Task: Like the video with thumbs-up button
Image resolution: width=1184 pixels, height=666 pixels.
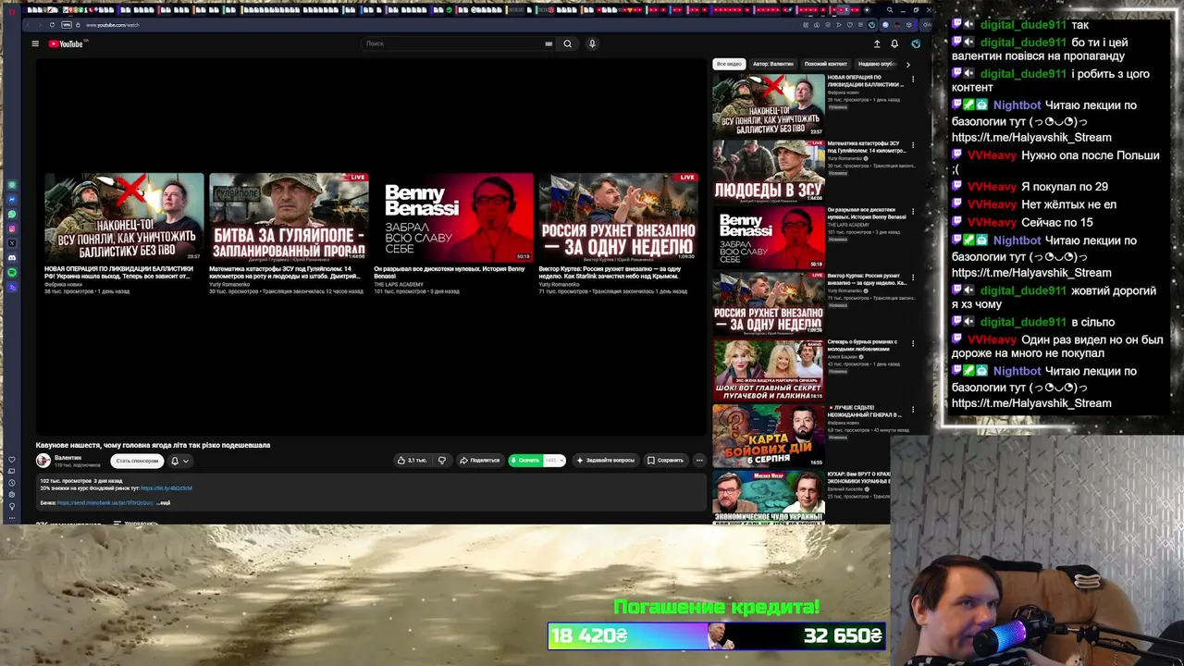Action: (x=412, y=460)
